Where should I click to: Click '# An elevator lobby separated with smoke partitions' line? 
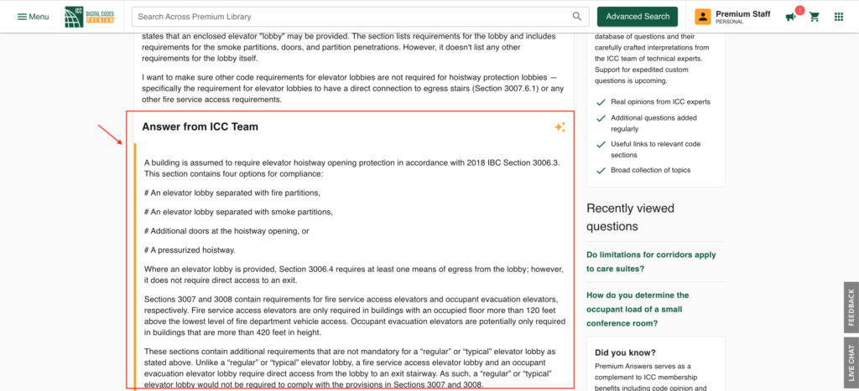238,212
